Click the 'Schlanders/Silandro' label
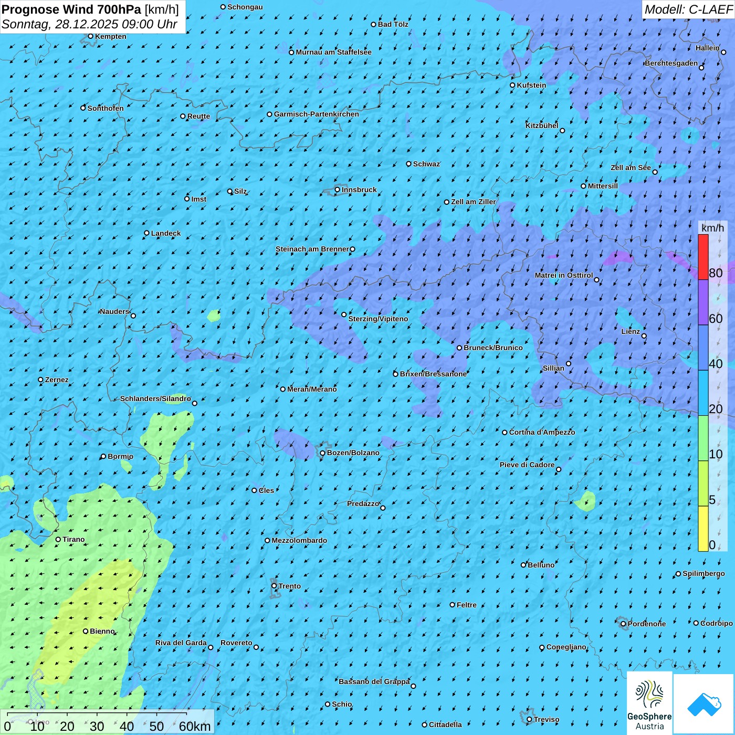Screen dimensions: 735x735 (x=156, y=398)
